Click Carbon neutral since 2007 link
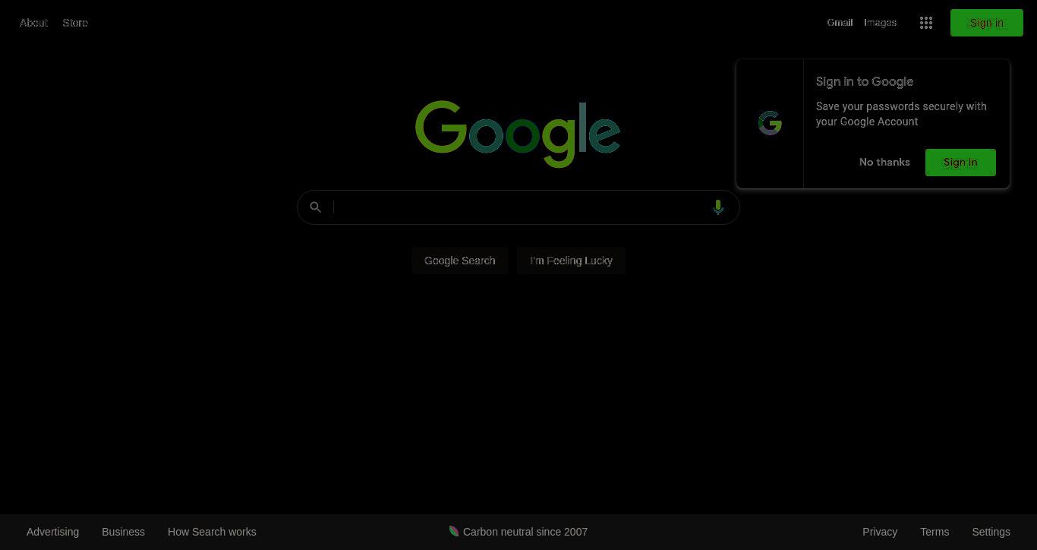 [525, 532]
